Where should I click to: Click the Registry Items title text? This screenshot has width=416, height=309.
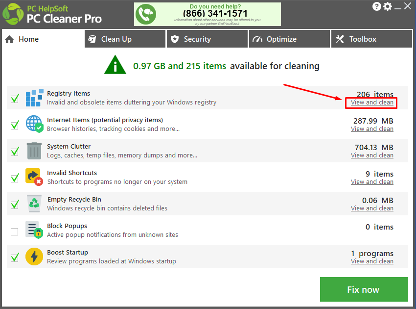(x=69, y=94)
